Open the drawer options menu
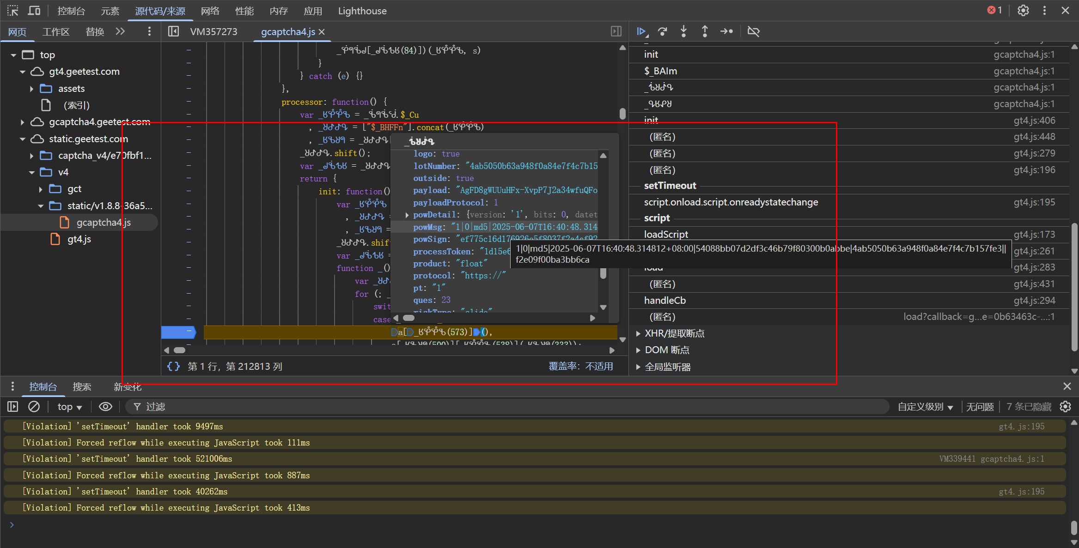This screenshot has width=1079, height=548. click(12, 386)
